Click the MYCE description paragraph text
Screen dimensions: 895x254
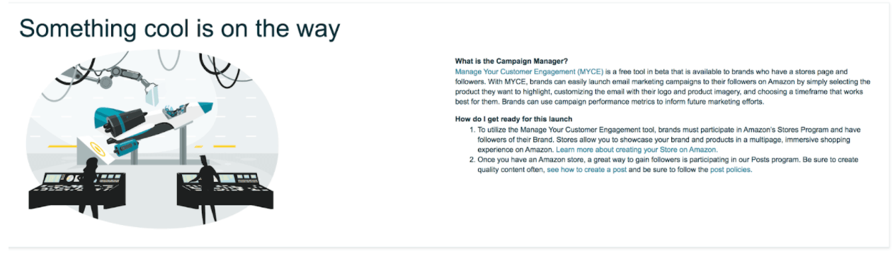662,87
